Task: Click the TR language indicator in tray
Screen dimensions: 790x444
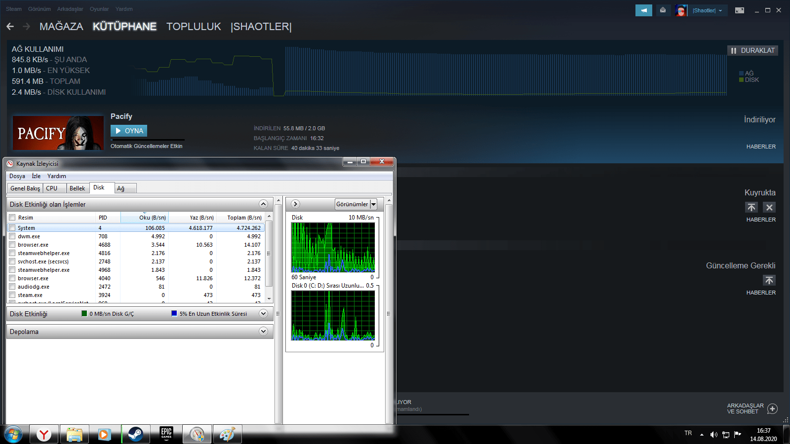Action: [x=688, y=433]
